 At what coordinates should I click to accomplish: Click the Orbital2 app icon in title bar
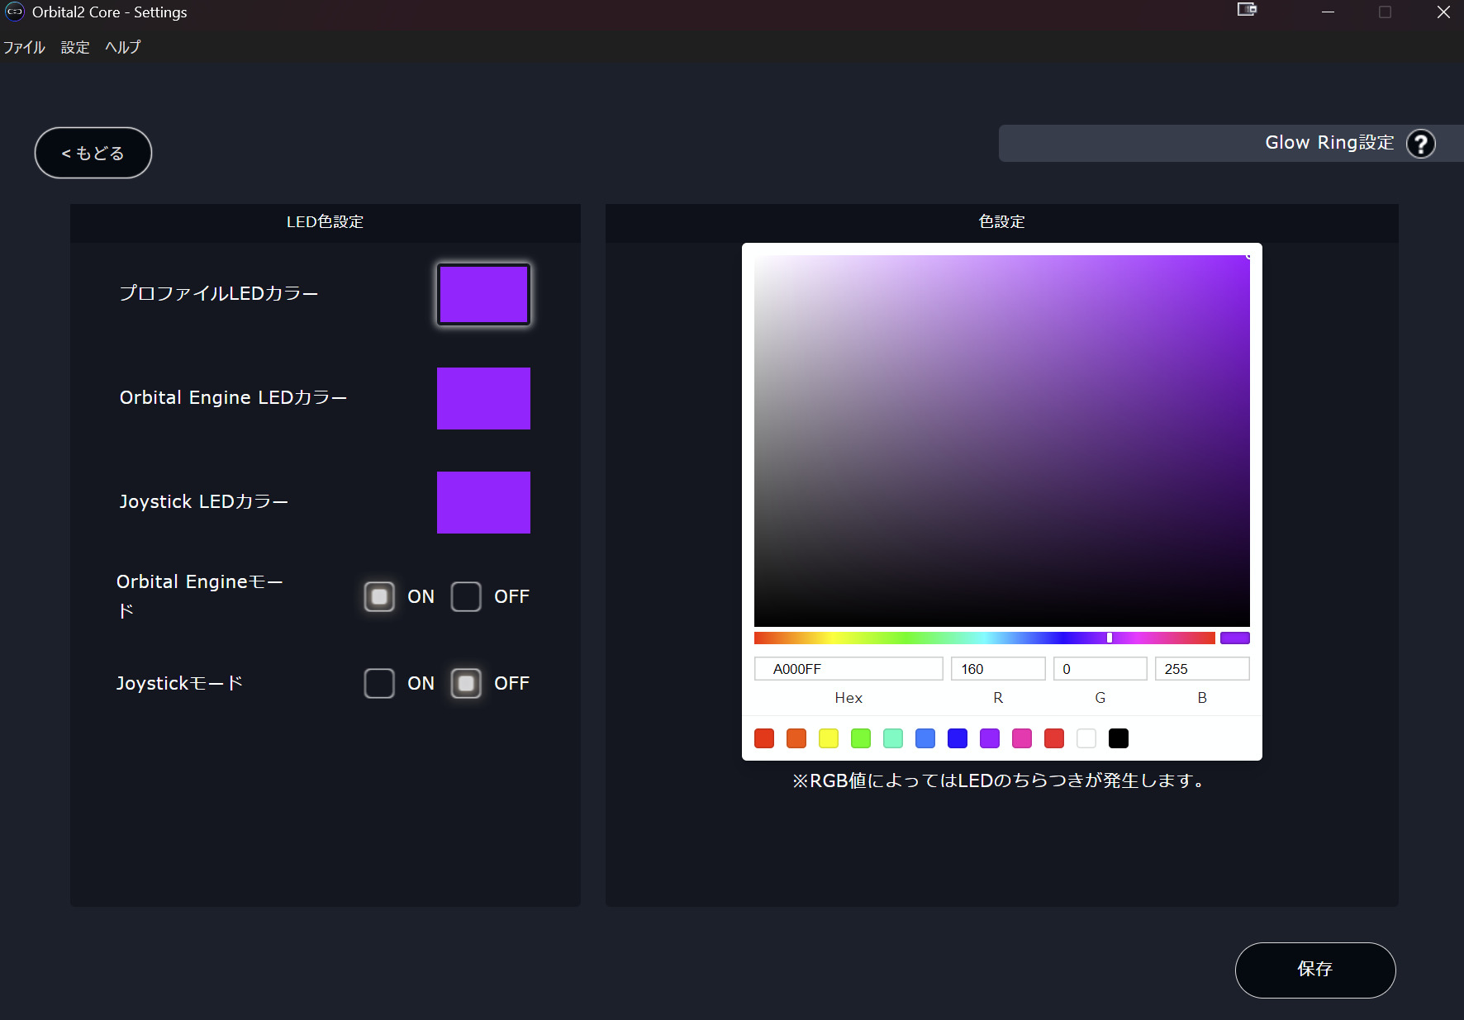pos(14,12)
